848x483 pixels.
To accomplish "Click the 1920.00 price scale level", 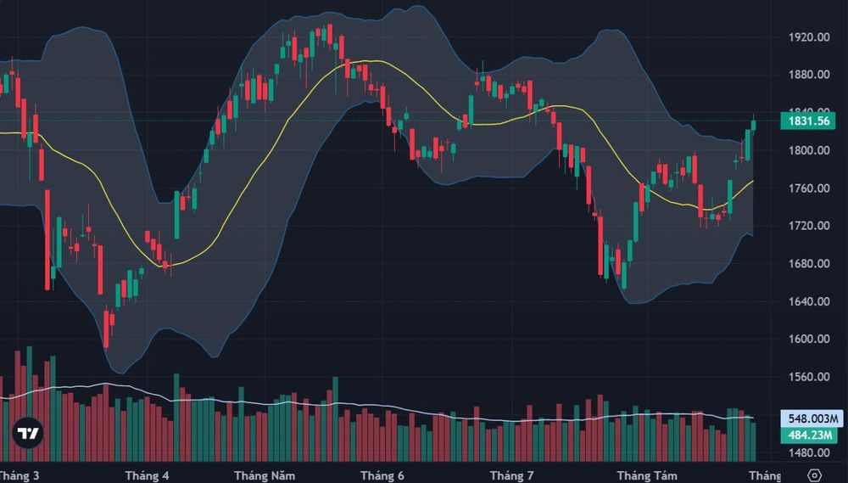I will 809,37.
